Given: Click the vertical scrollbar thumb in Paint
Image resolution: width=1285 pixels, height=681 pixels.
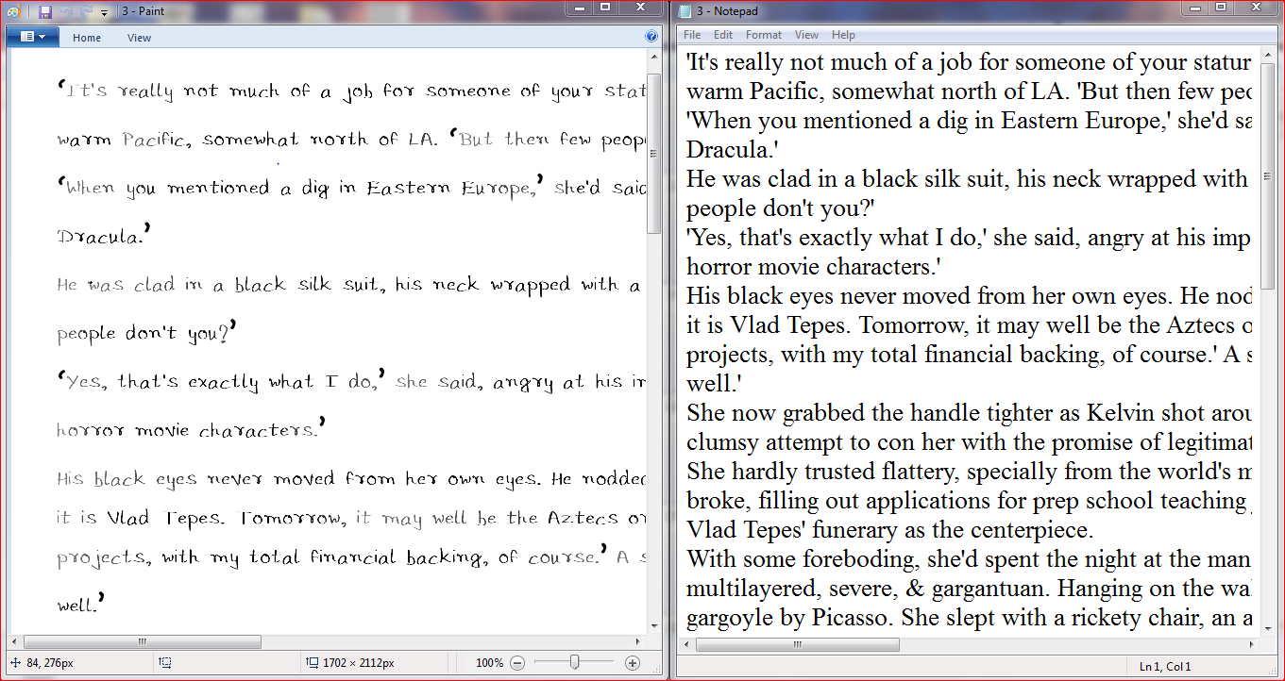Looking at the screenshot, I should 653,153.
